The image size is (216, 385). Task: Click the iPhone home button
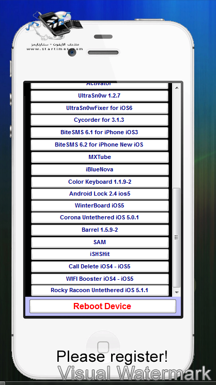103,347
